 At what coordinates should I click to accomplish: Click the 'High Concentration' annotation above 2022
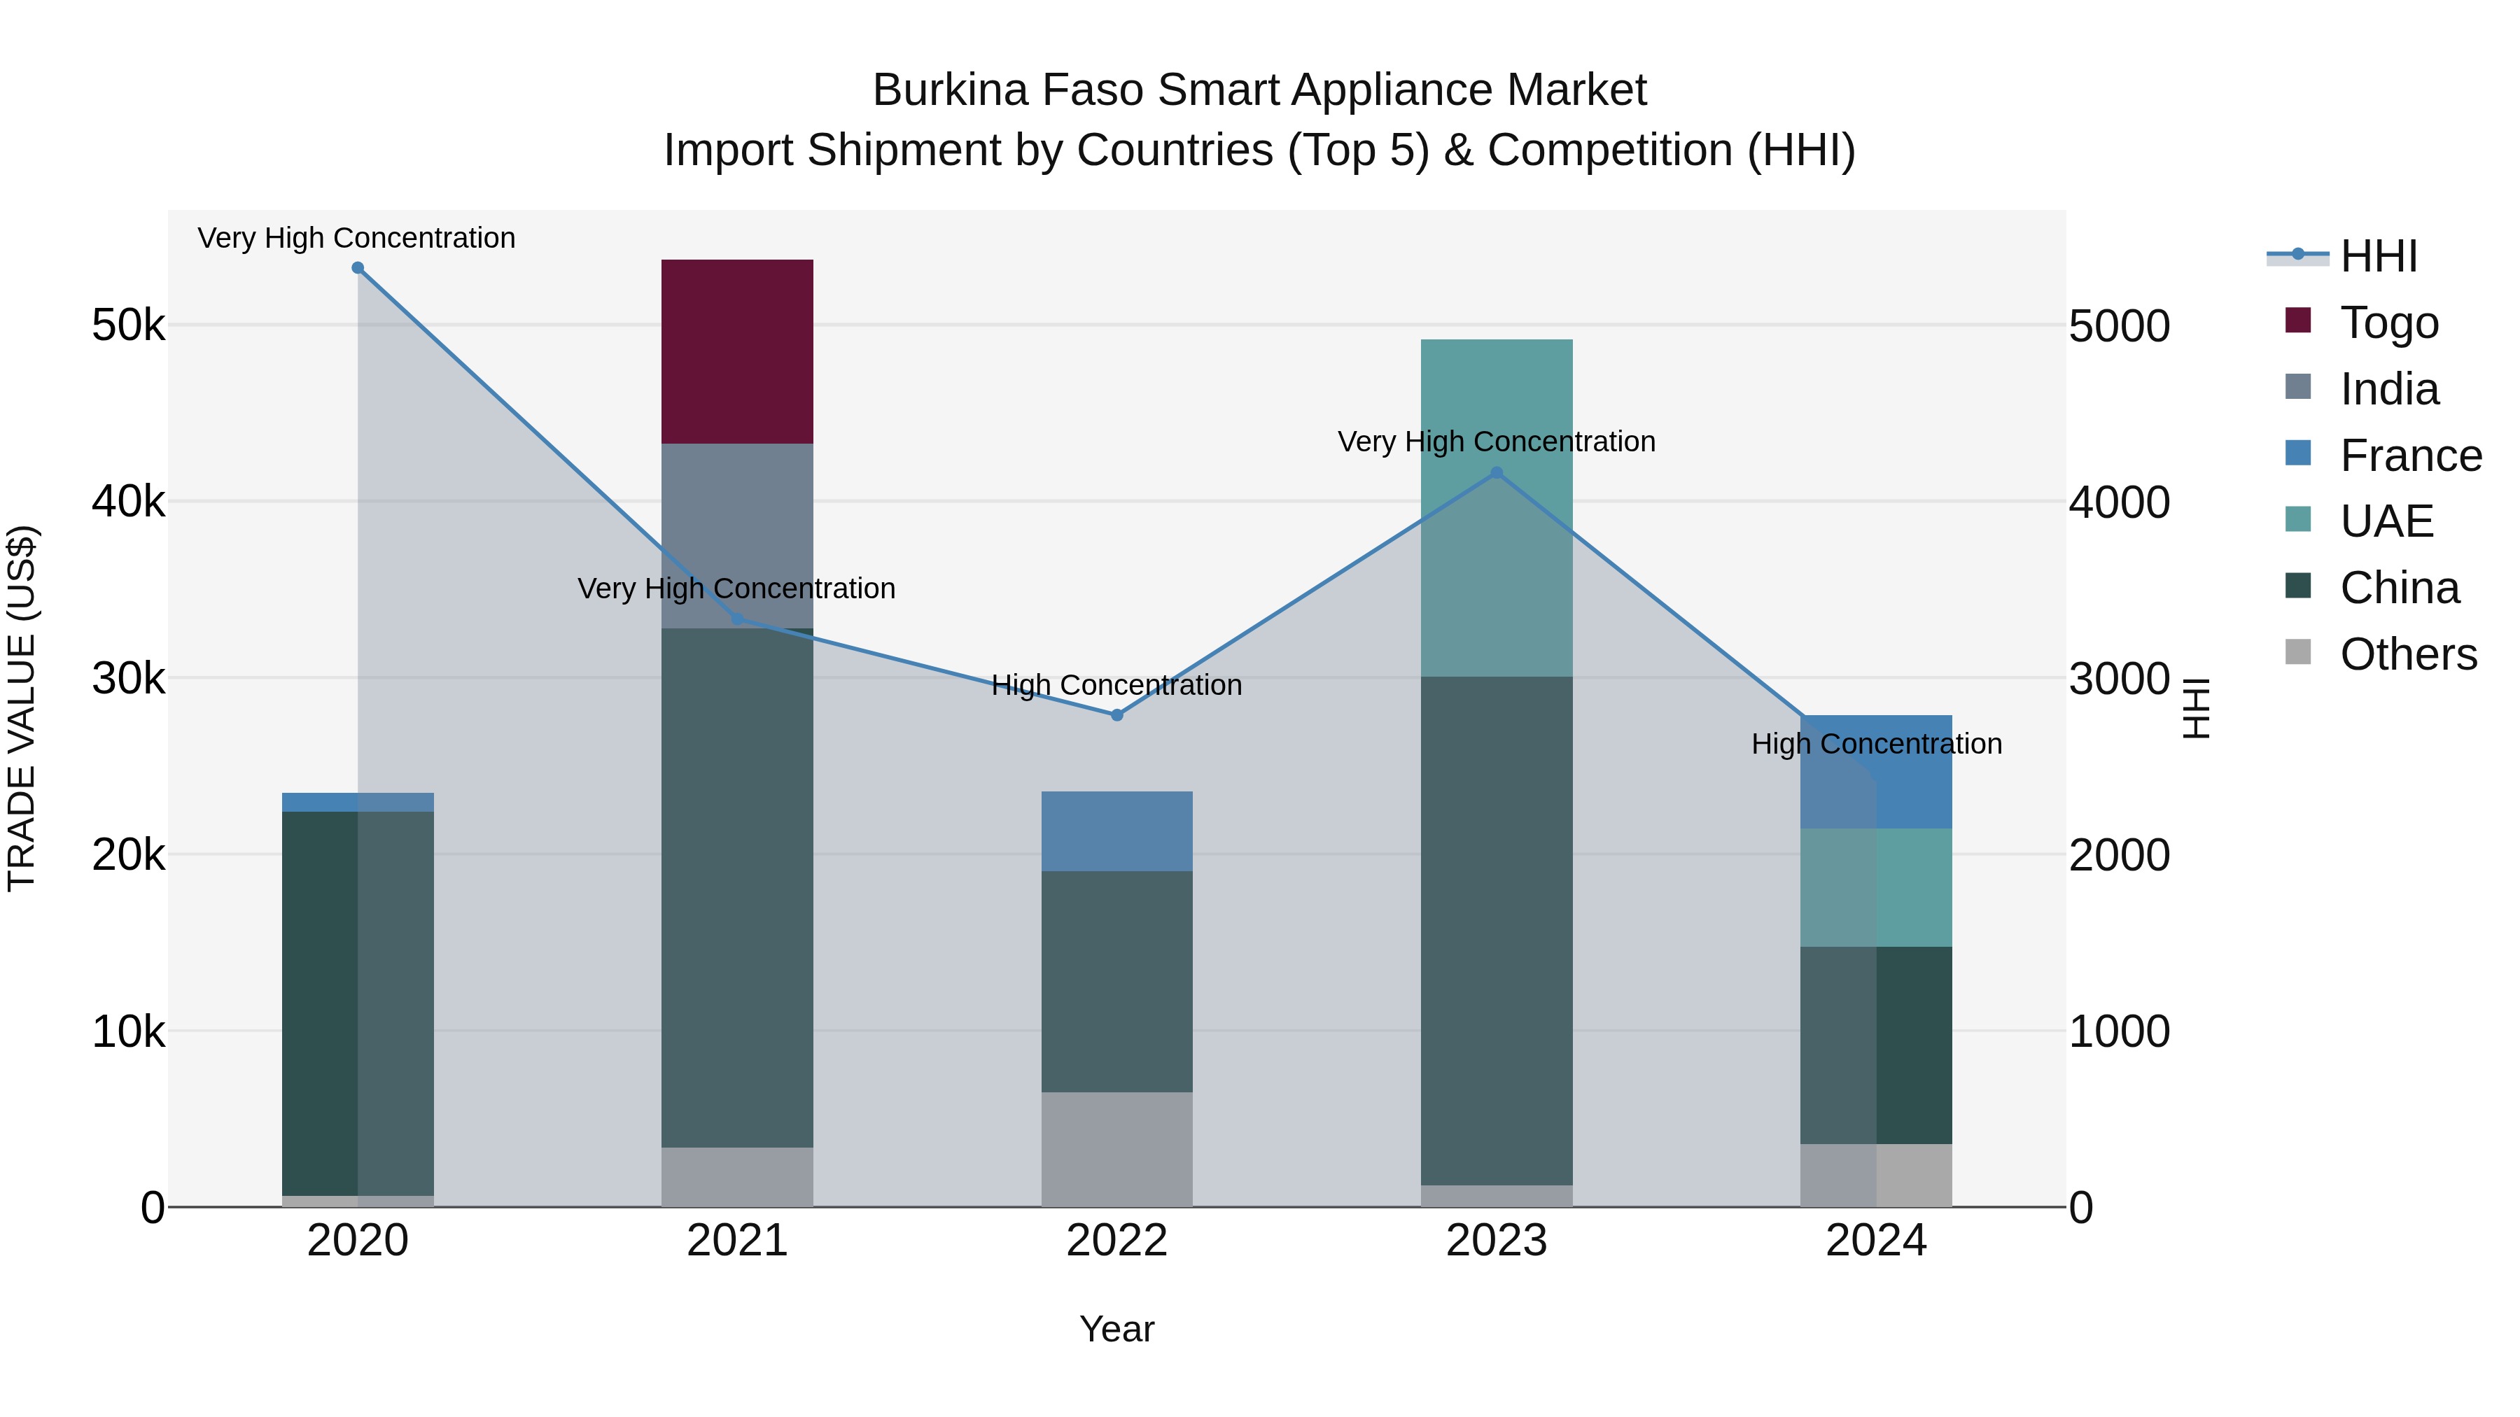(x=1117, y=686)
